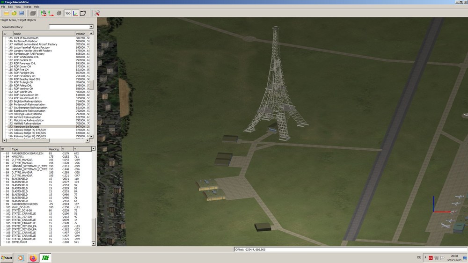Screen dimensions: 468x263
Task: Select Maidstone Railwaystation row
Action: [x=46, y=120]
